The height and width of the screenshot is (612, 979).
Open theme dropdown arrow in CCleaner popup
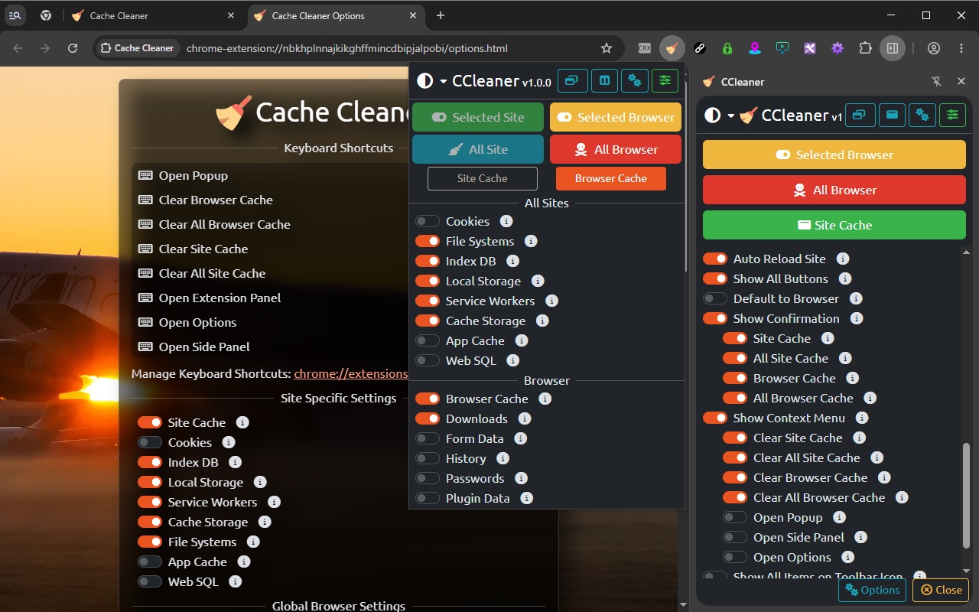(443, 81)
